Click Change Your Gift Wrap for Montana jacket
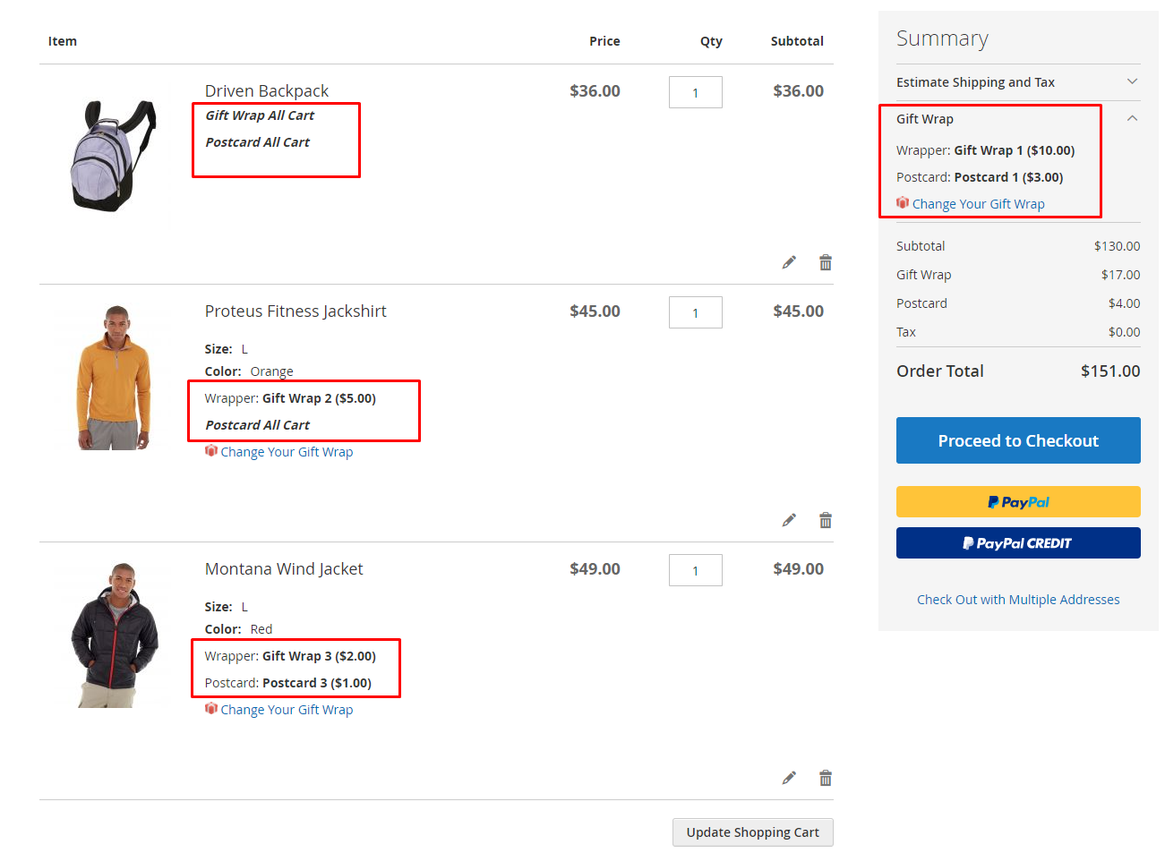The height and width of the screenshot is (853, 1165). click(x=287, y=710)
